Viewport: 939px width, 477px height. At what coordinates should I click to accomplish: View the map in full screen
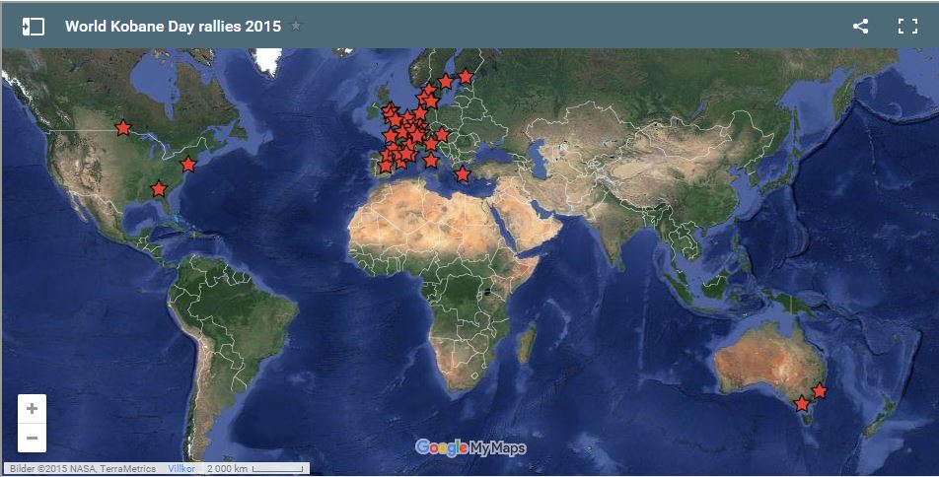coord(907,26)
